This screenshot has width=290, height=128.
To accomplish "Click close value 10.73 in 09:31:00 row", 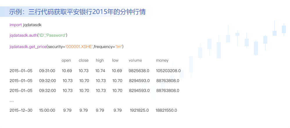I will 84,71.
